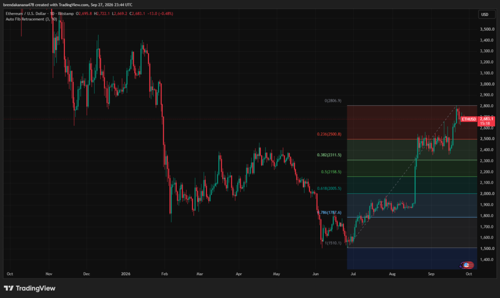Image resolution: width=500 pixels, height=298 pixels.
Task: Click the price change −13.0 (−0.48%) value
Action: (x=160, y=14)
